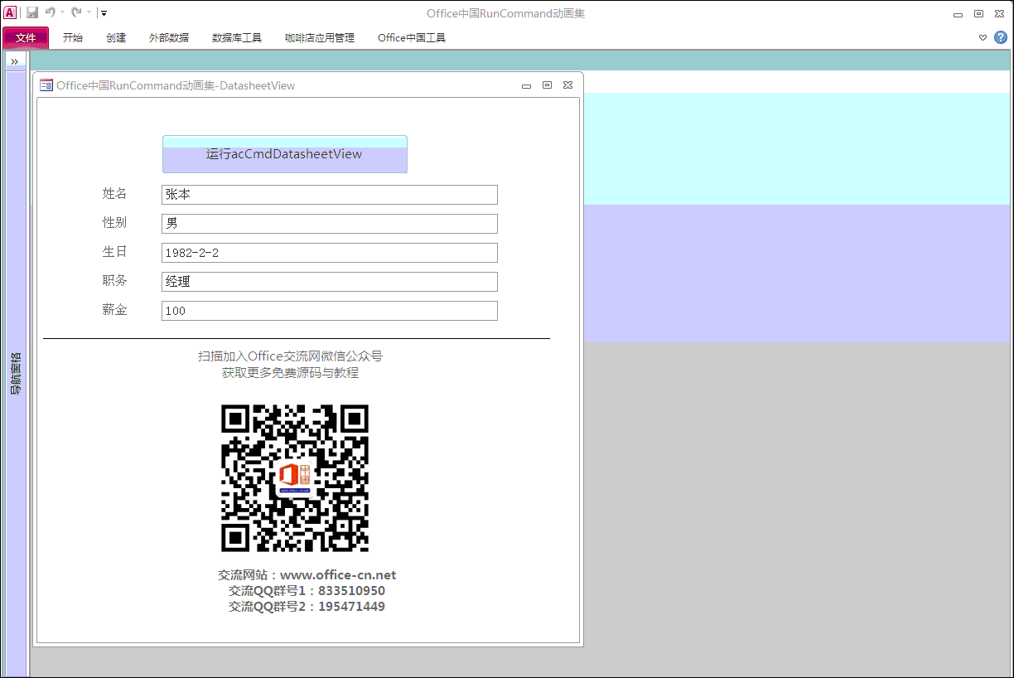The width and height of the screenshot is (1014, 678).
Task: Click the 运行acCmdDatasheetView button
Action: click(x=285, y=154)
